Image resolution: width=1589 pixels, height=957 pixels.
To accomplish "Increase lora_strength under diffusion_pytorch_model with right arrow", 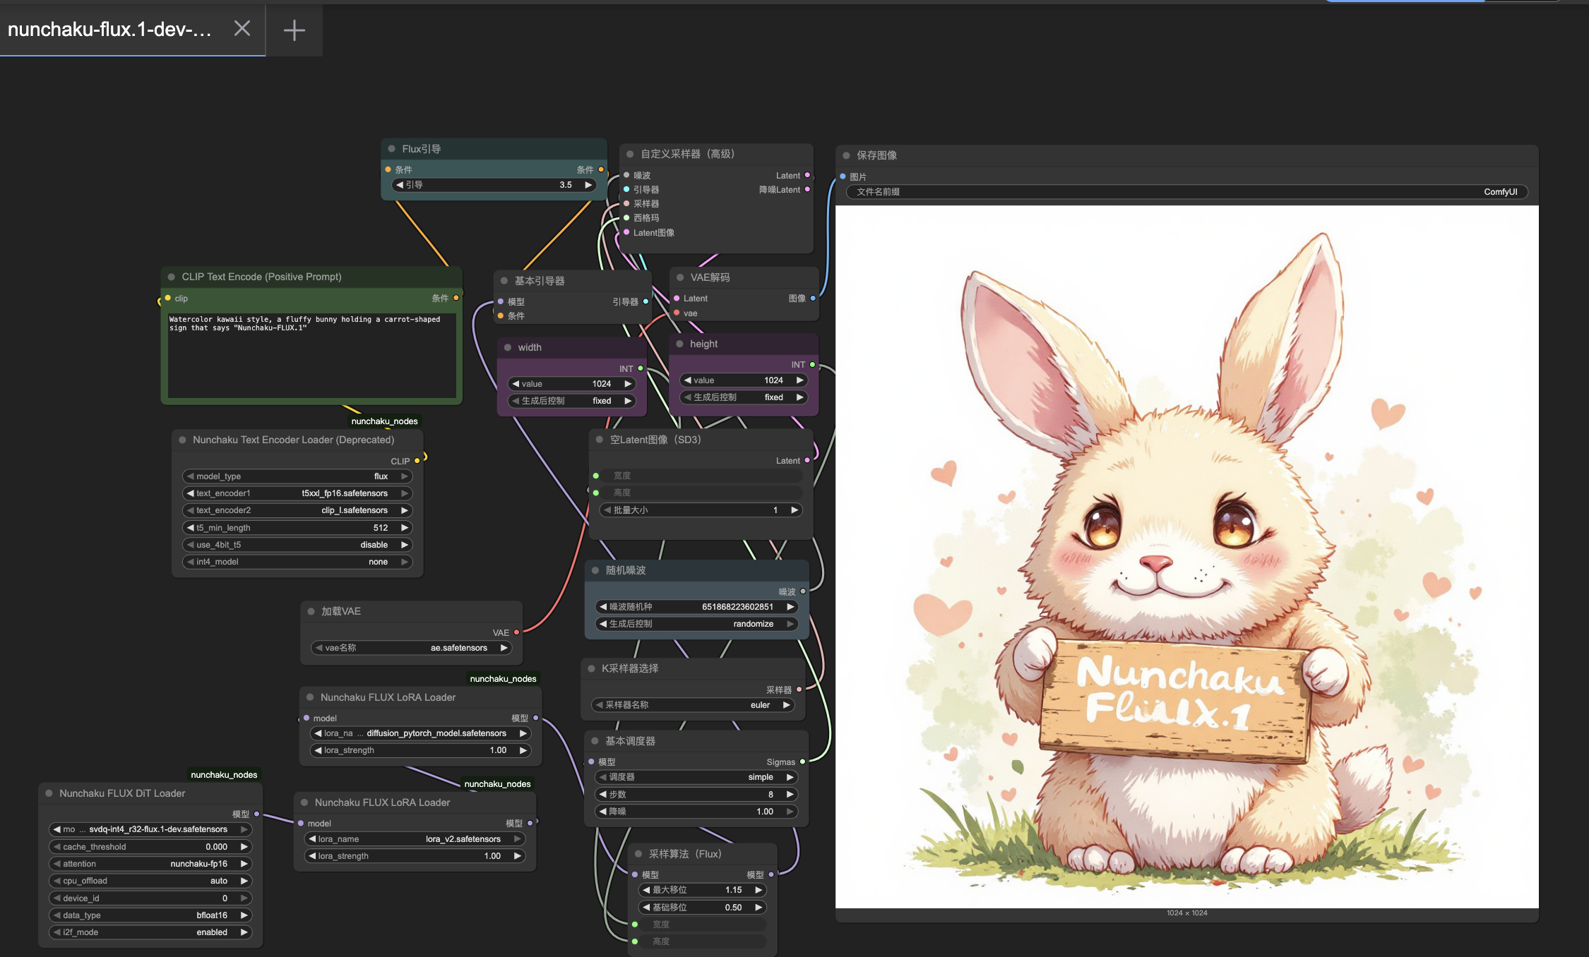I will 523,750.
